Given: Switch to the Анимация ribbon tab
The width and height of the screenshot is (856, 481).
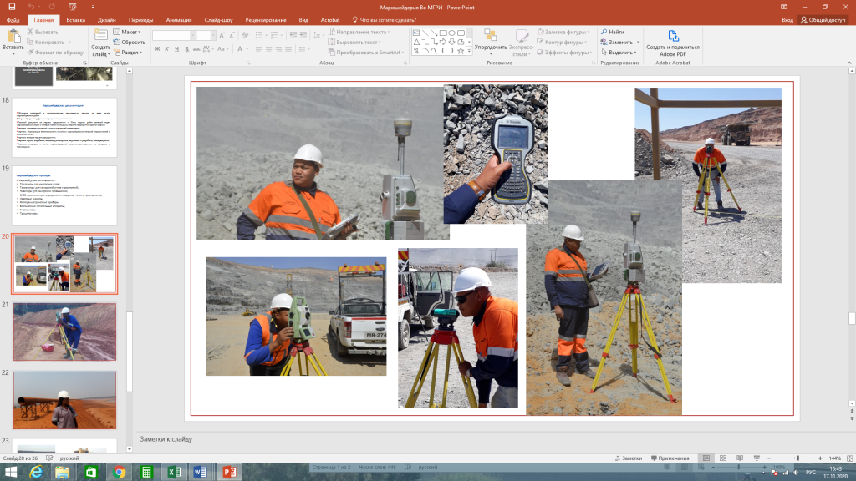Looking at the screenshot, I should coord(179,20).
